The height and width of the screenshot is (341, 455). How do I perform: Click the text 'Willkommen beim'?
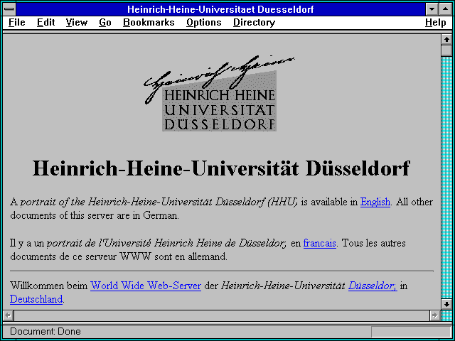tap(49, 286)
